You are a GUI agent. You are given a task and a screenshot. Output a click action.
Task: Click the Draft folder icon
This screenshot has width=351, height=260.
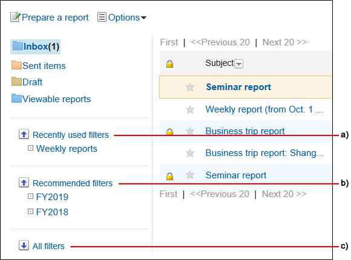(16, 82)
